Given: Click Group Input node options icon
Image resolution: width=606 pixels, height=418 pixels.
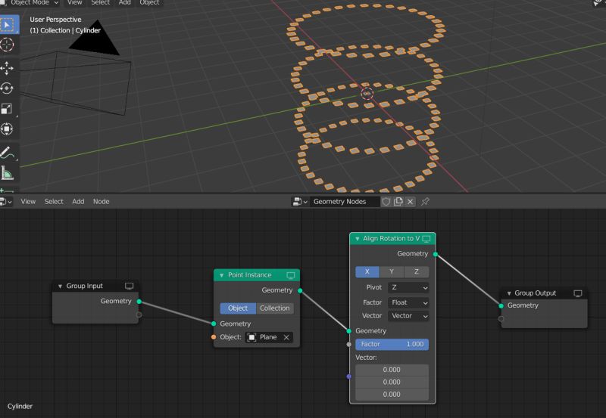Looking at the screenshot, I should point(129,286).
